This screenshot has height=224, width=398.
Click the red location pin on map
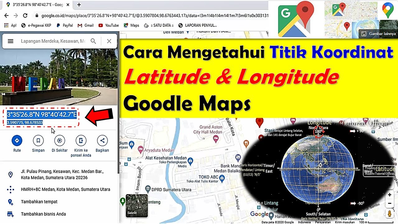(259, 123)
